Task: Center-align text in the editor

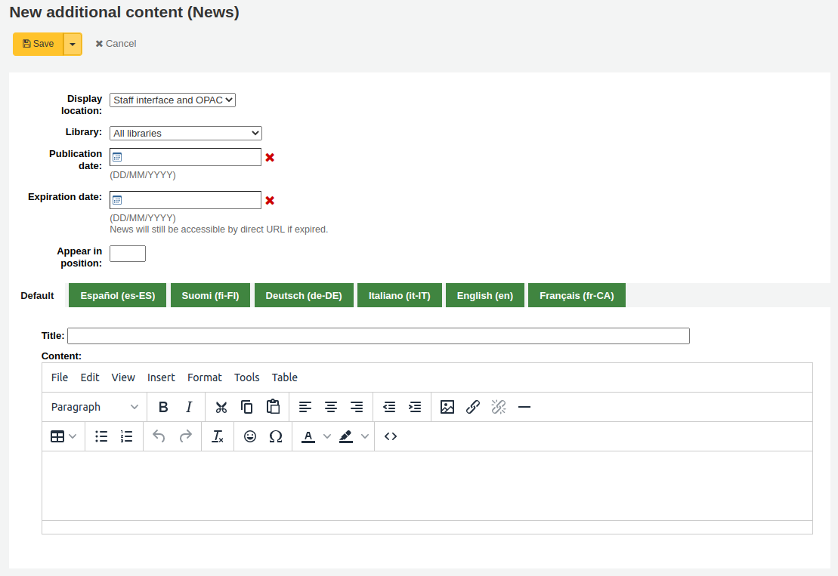Action: point(331,408)
